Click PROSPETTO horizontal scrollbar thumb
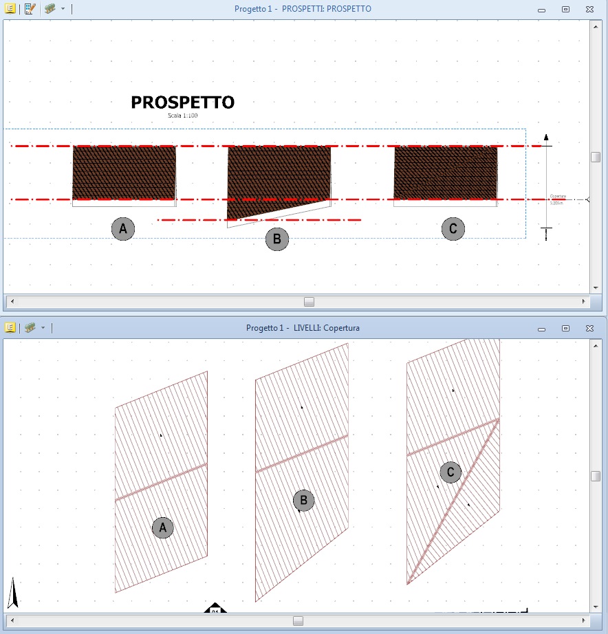Image resolution: width=608 pixels, height=634 pixels. click(310, 302)
